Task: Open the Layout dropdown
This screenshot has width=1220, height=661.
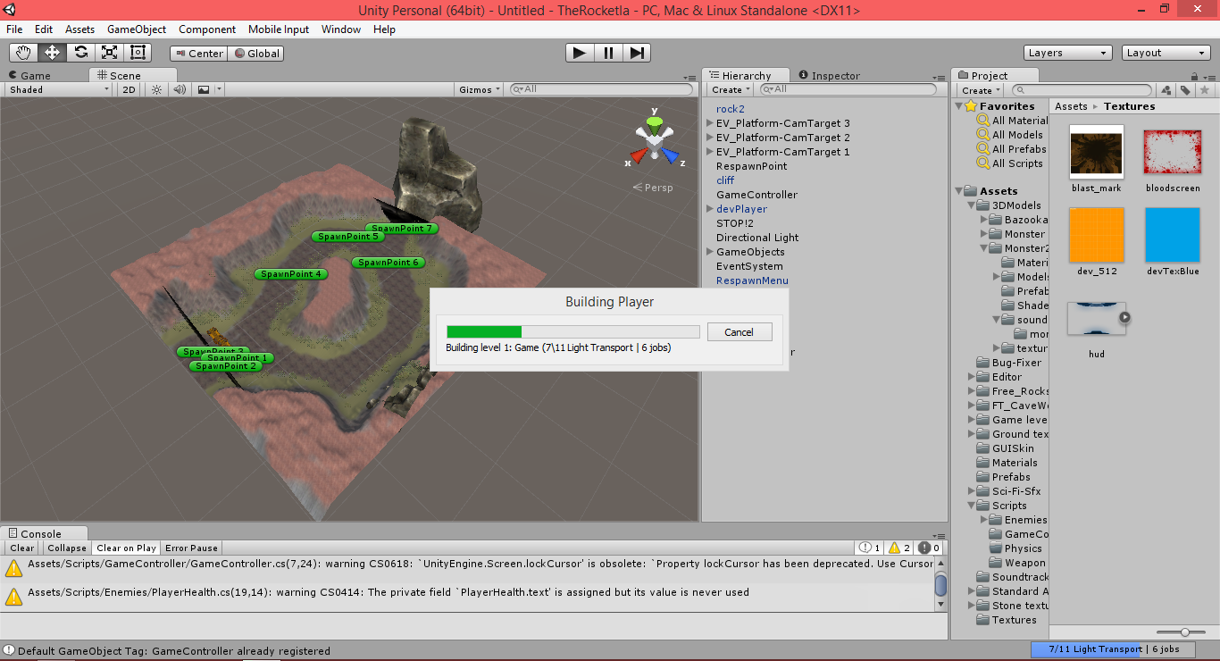Action: (1166, 53)
